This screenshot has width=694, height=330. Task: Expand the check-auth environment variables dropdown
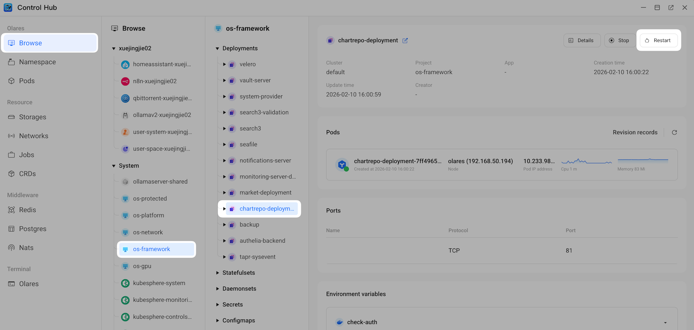[x=665, y=322]
